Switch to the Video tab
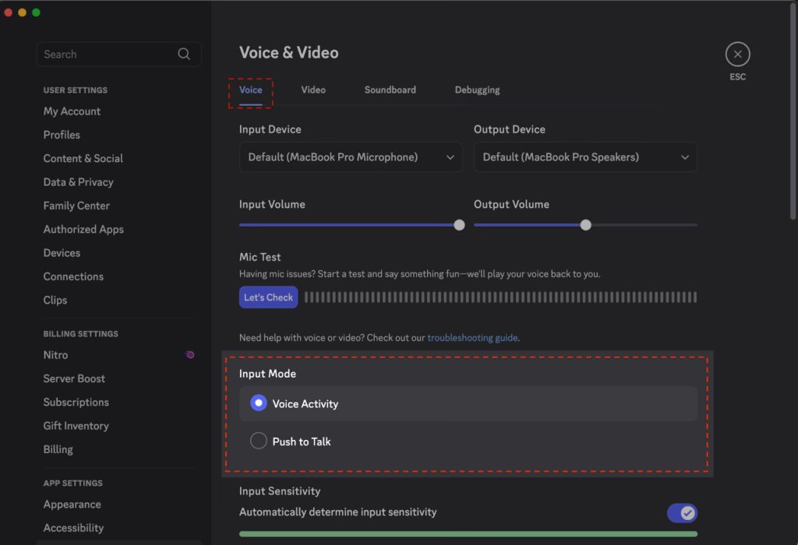Screen dimensions: 798x545 [x=313, y=90]
